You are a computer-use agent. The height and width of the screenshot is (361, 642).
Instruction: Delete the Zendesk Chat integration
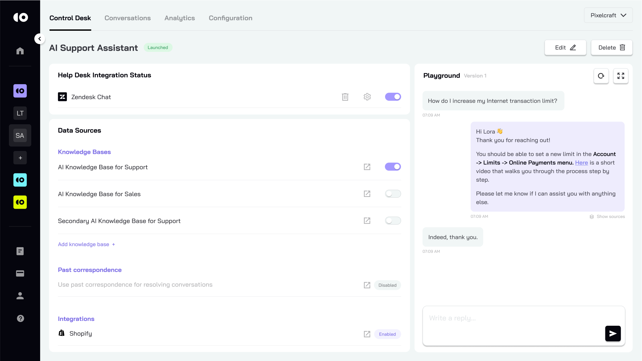click(x=345, y=97)
